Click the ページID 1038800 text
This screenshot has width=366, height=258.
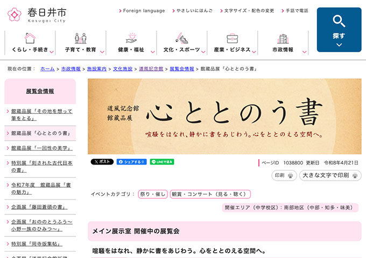click(x=282, y=163)
